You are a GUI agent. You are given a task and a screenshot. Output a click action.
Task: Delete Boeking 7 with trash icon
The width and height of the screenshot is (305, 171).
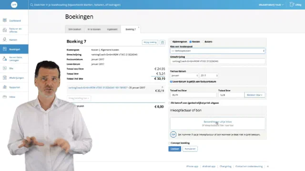click(163, 42)
